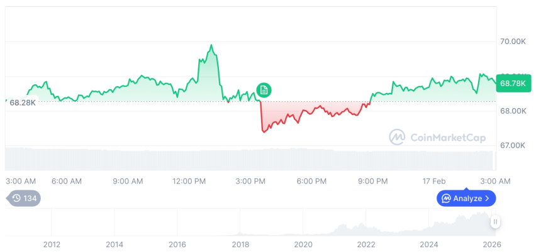Image resolution: width=541 pixels, height=252 pixels.
Task: Click the pause-style range handle icon
Action: click(495, 222)
